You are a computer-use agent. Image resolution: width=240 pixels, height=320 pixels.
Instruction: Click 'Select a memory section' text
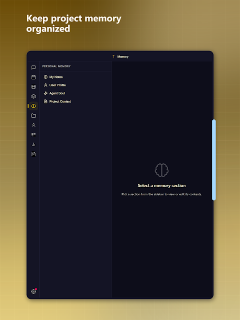click(161, 186)
